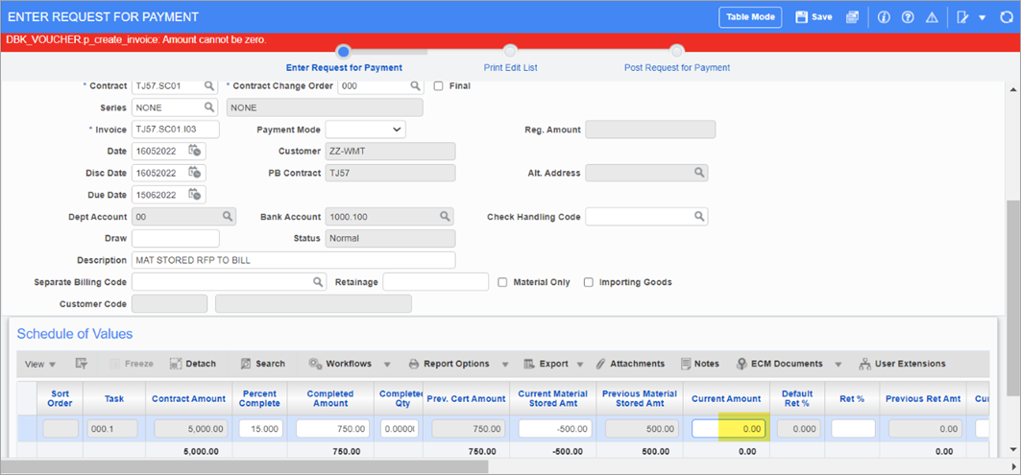Open Contract Change Order lookup magnifier
1021x475 pixels.
416,86
